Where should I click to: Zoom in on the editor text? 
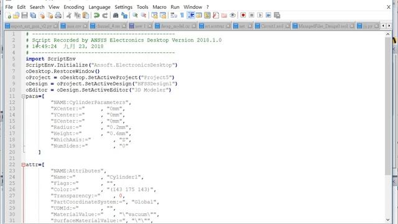135,16
